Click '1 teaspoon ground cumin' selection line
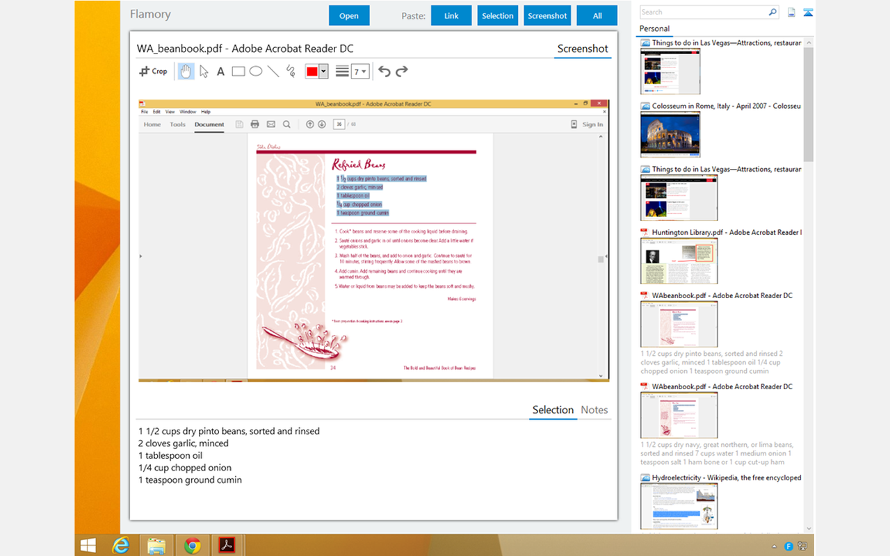Screen dimensions: 890x556 point(190,480)
